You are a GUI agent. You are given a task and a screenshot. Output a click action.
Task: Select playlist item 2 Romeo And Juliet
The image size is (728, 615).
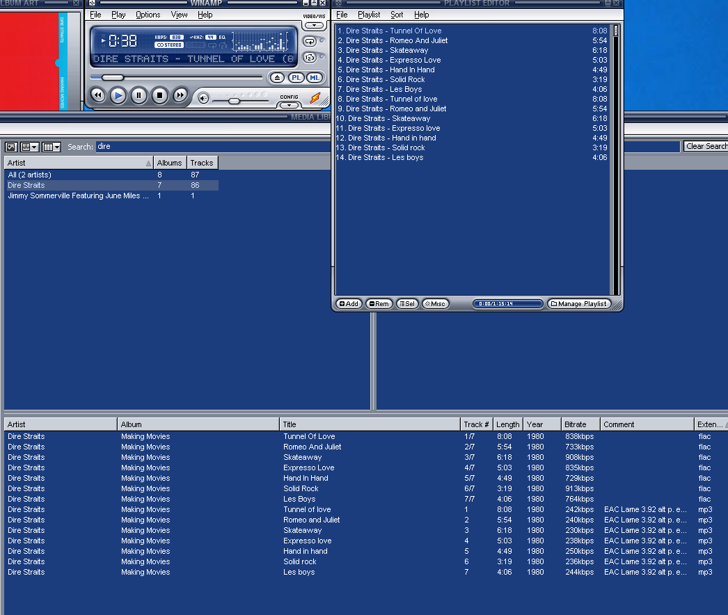click(472, 40)
